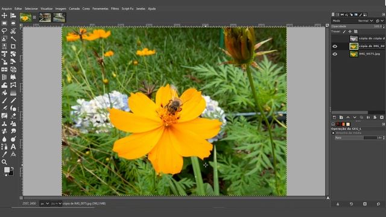This screenshot has width=386, height=217.
Task: Select the Crop tool
Action: pos(13,46)
